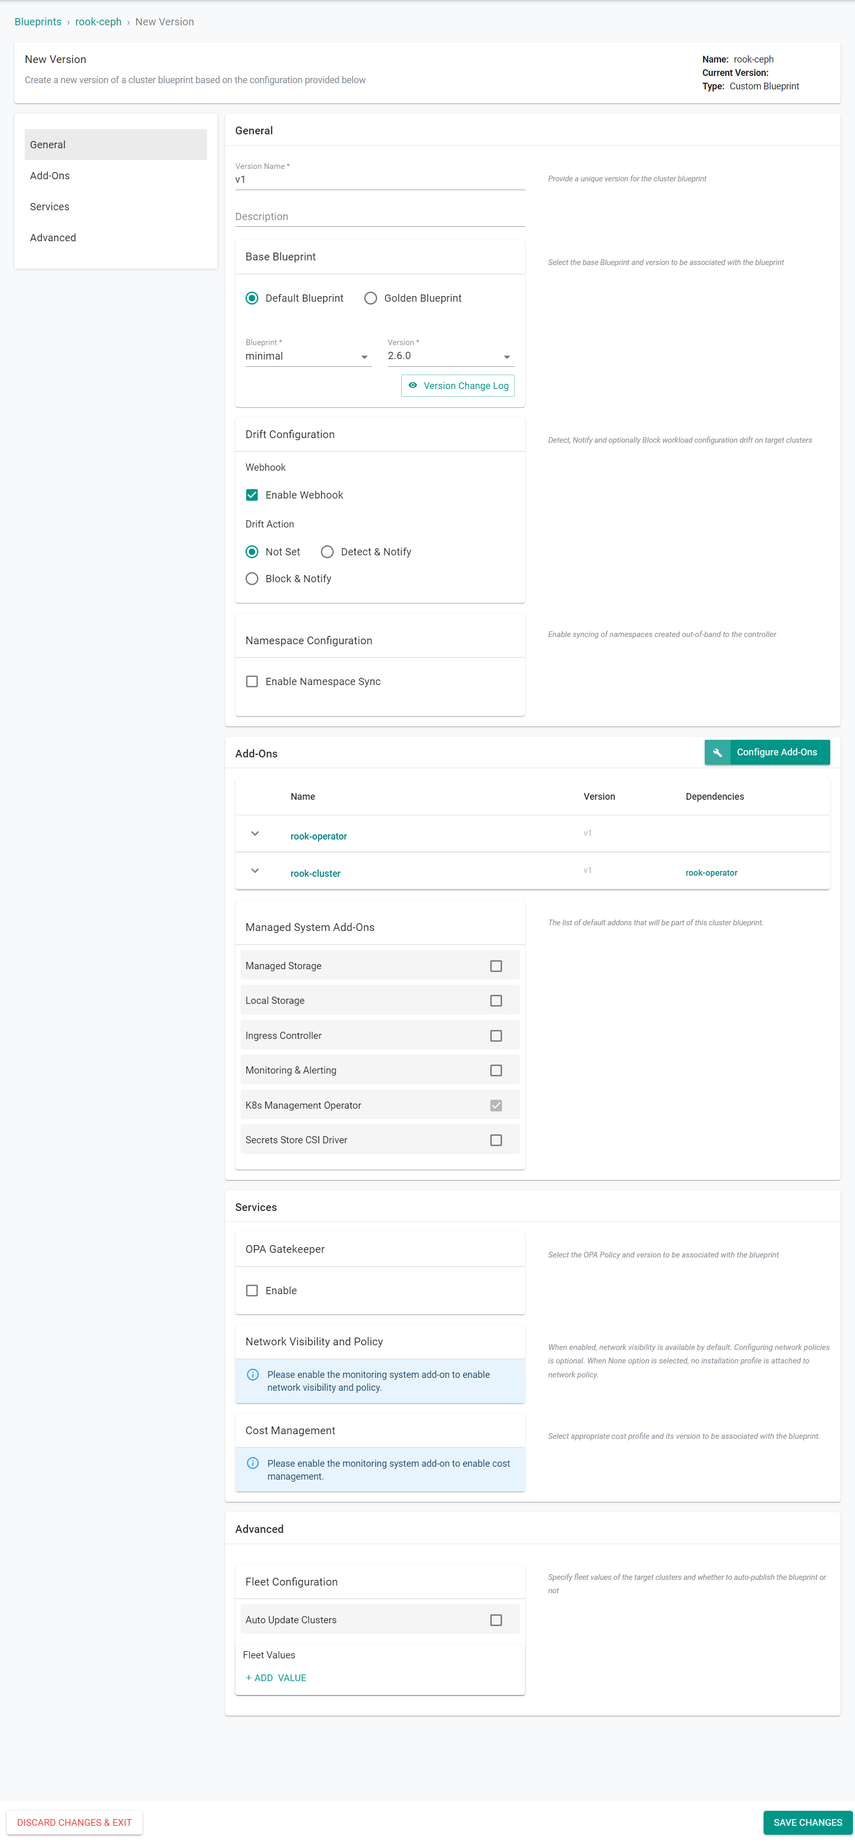The height and width of the screenshot is (1848, 855).
Task: Go to Advanced section in sidebar
Action: [x=115, y=238]
